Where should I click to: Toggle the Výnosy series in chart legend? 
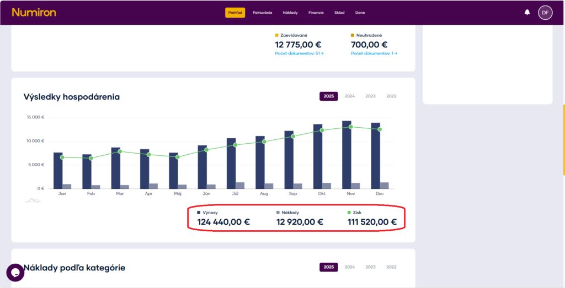(210, 211)
